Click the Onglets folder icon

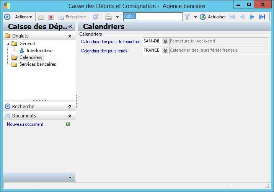coord(8,36)
